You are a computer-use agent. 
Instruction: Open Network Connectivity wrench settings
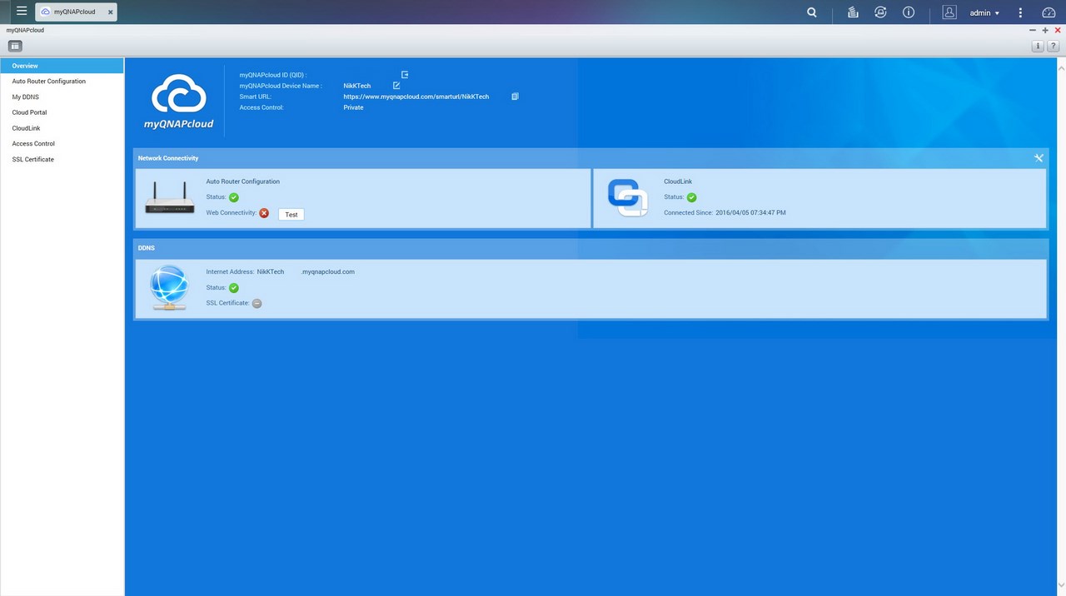[1039, 158]
